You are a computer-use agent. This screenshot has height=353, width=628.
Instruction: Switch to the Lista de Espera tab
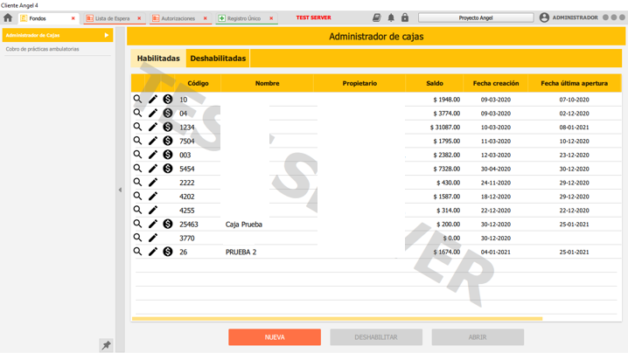tap(111, 18)
